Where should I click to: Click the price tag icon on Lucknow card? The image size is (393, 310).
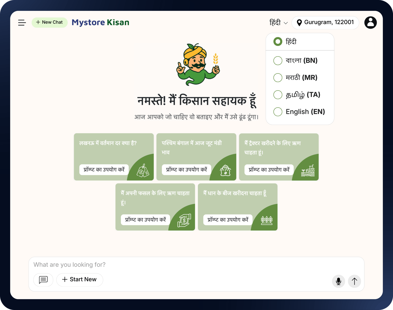tap(143, 171)
